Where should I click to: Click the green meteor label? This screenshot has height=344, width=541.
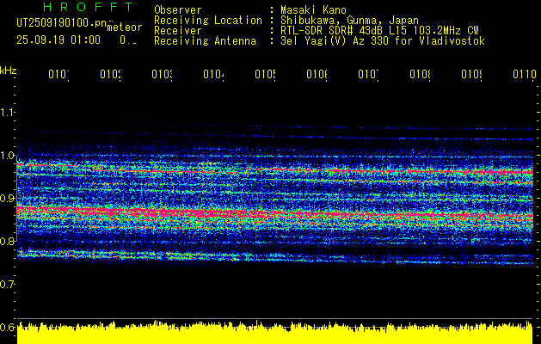(x=125, y=28)
